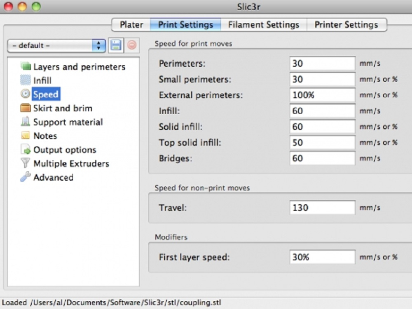412x309 pixels.
Task: Open the Notes settings page
Action: click(45, 136)
